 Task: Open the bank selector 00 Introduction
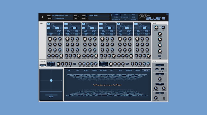tap(62, 19)
